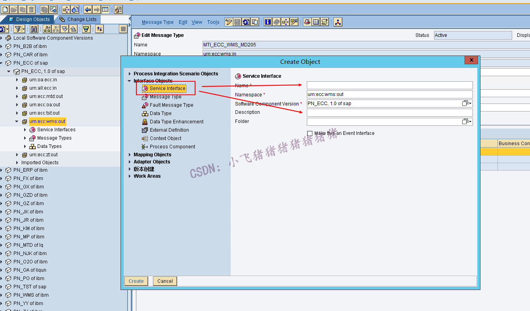
Task: Click the Create button in dialog
Action: (136, 281)
